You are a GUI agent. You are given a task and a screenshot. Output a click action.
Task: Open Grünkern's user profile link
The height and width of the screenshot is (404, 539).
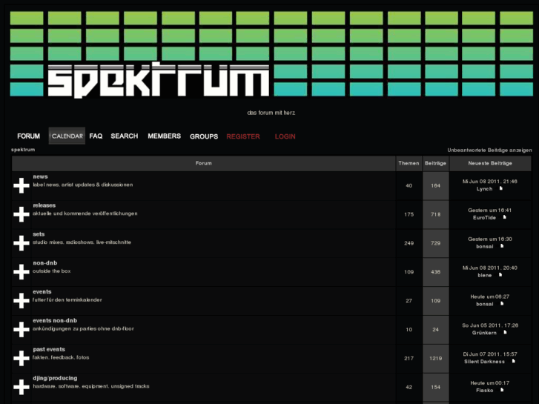pos(484,333)
